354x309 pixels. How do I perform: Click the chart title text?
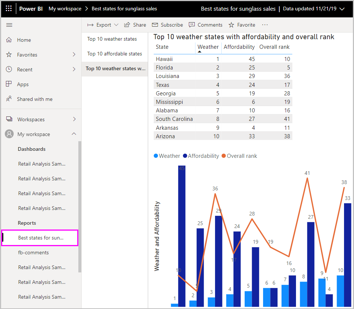pyautogui.click(x=244, y=37)
